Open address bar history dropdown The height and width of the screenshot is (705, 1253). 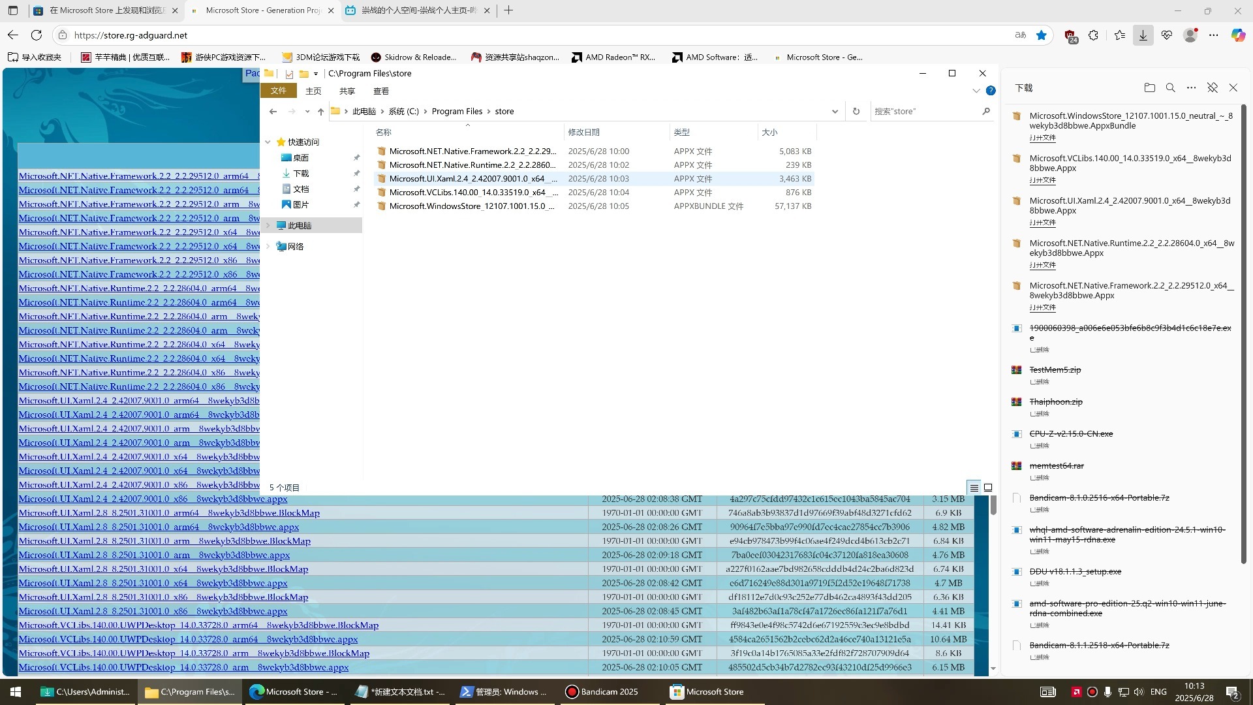[835, 112]
